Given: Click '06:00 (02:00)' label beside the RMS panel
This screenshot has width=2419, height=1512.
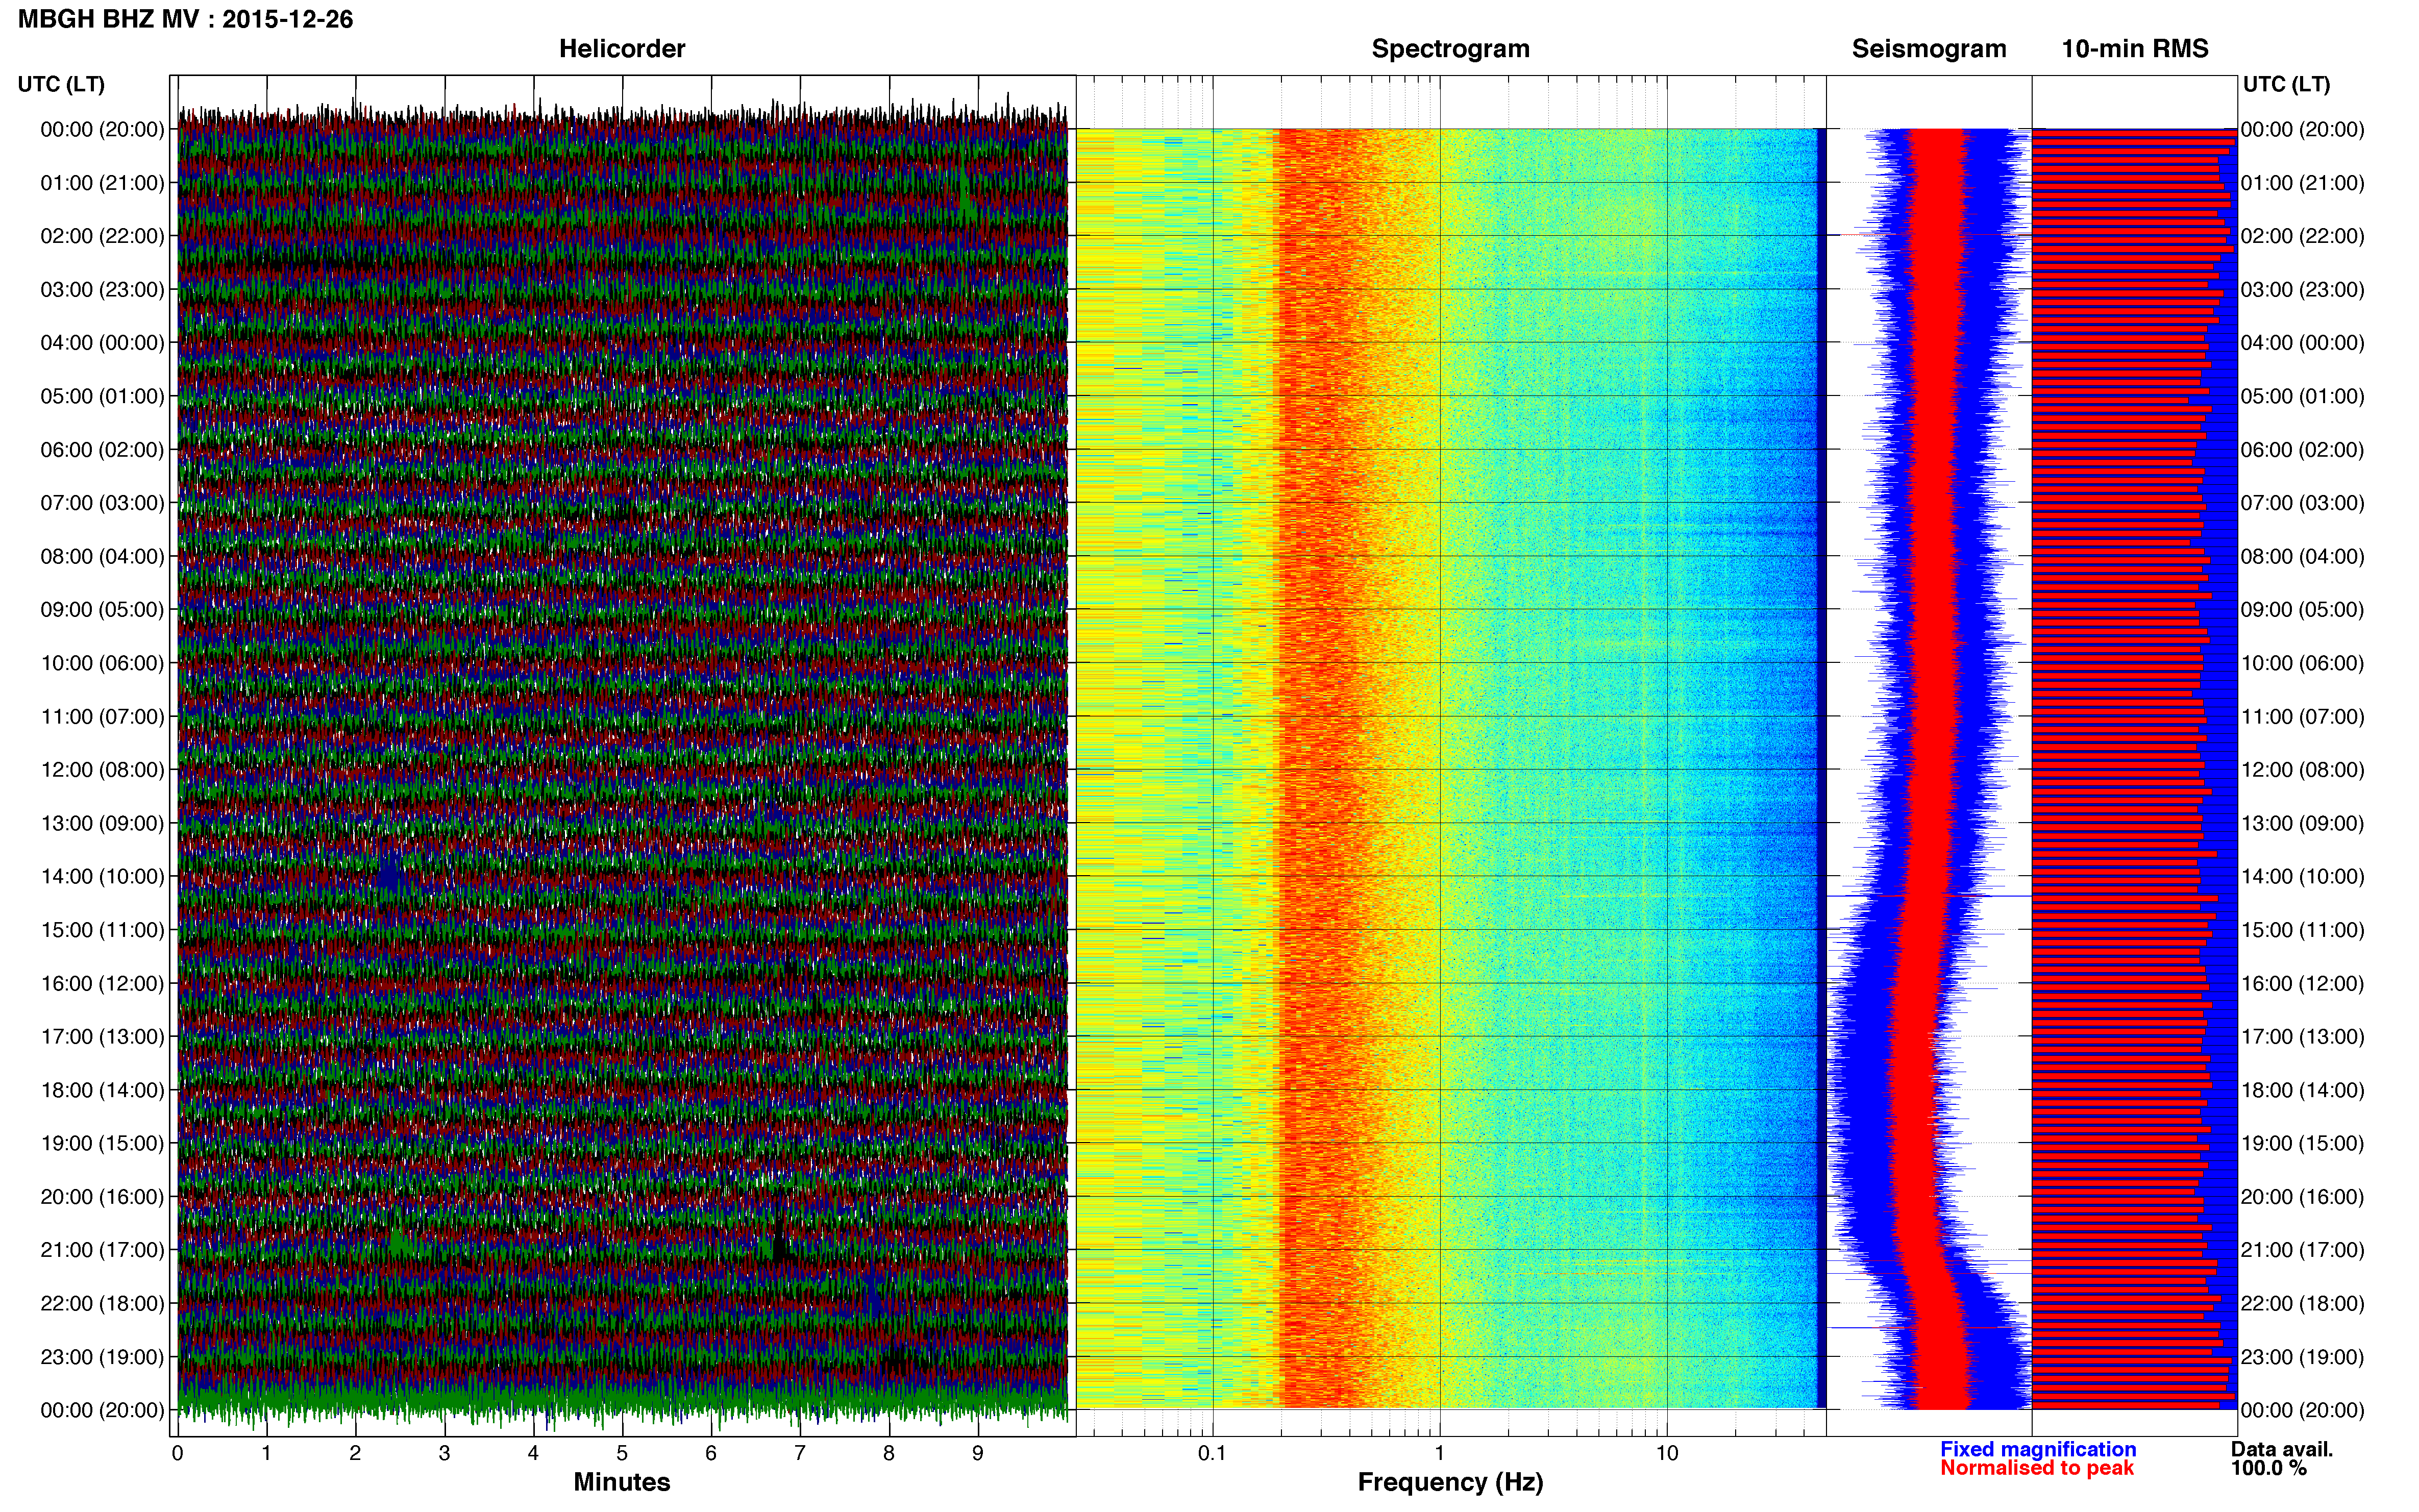Looking at the screenshot, I should 2302,450.
